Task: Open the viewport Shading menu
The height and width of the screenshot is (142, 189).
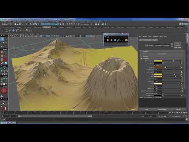Action: [x=15, y=34]
